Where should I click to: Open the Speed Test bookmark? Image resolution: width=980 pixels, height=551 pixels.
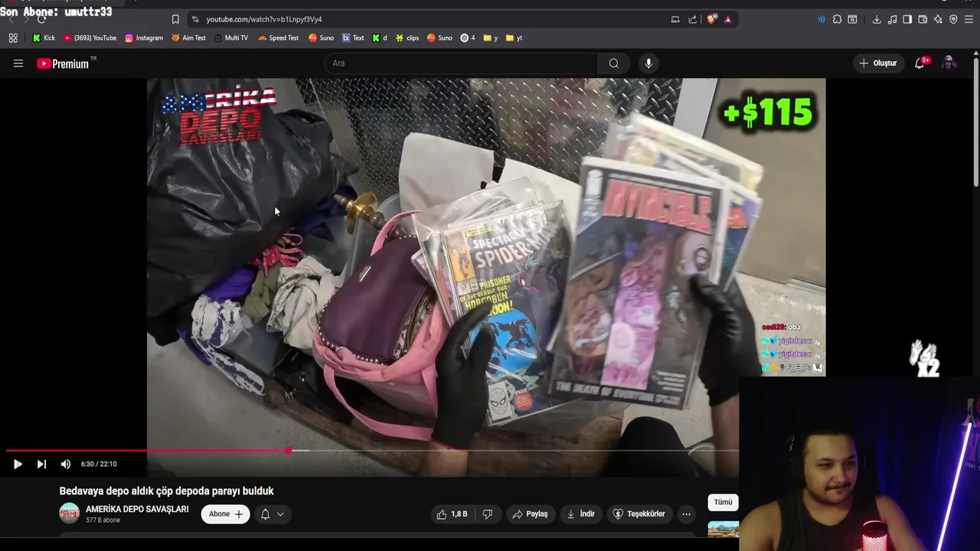[x=278, y=37]
